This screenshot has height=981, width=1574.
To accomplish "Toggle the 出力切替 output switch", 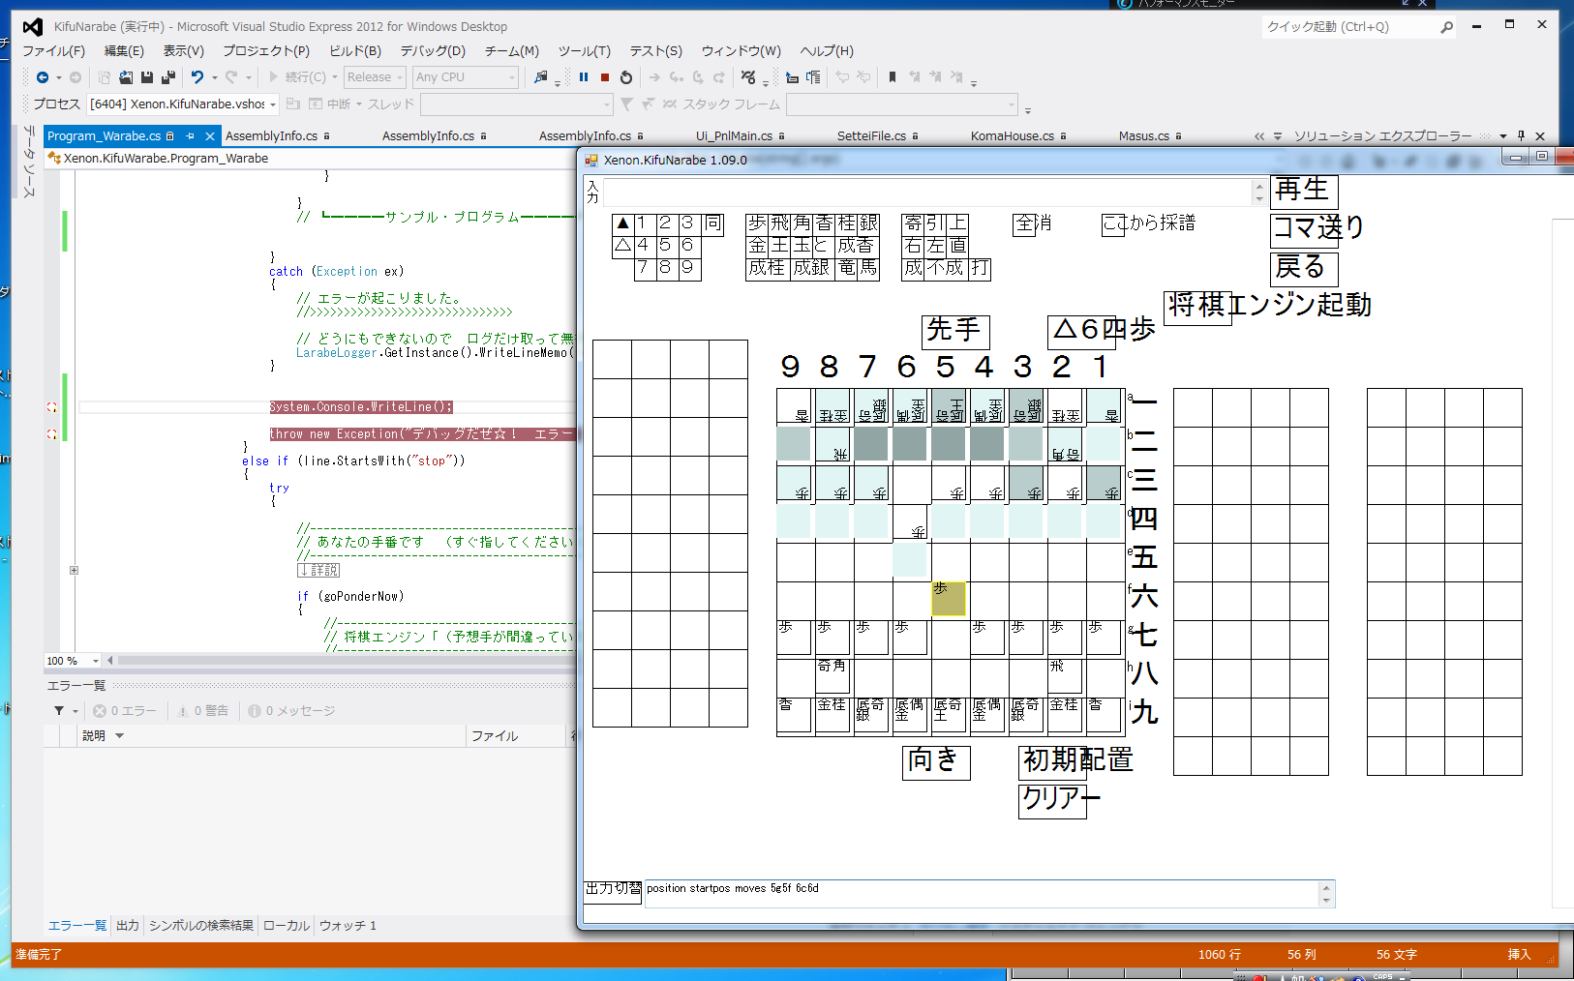I will click(613, 893).
